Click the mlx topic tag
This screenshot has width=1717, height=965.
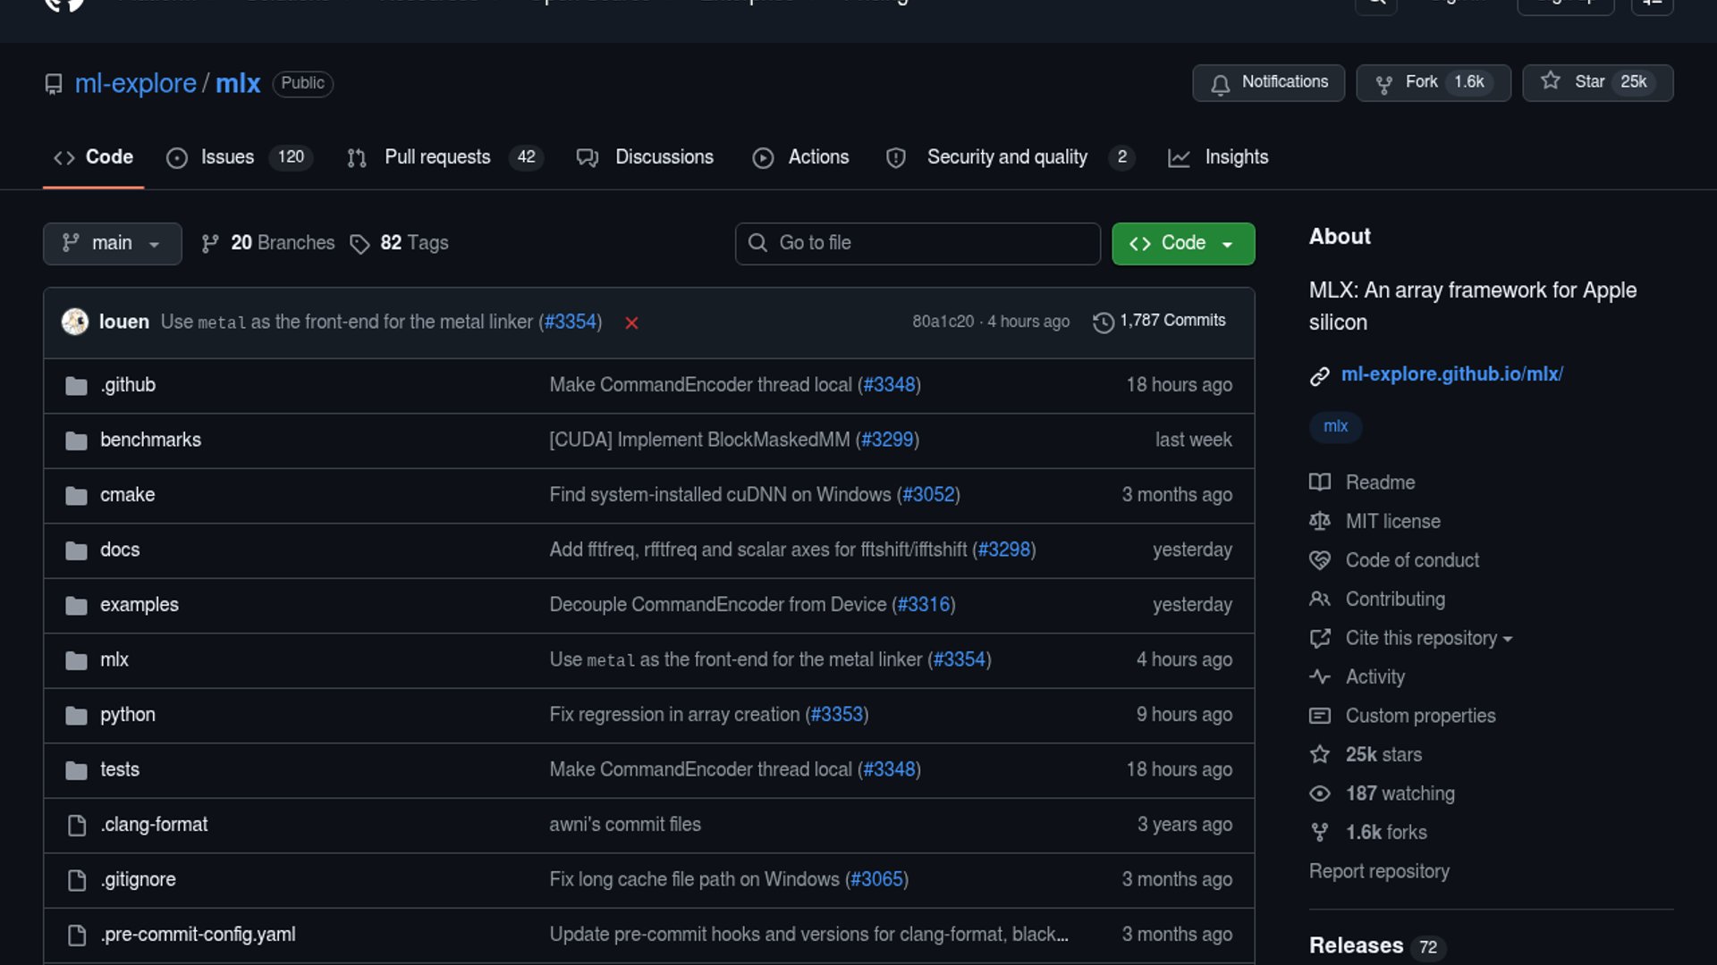[x=1335, y=426]
